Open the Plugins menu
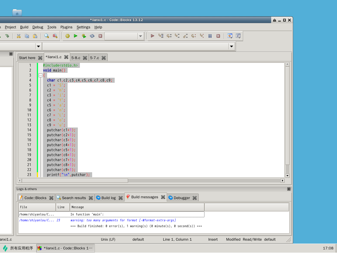Viewport: 337px width, 262px height. pyautogui.click(x=66, y=27)
